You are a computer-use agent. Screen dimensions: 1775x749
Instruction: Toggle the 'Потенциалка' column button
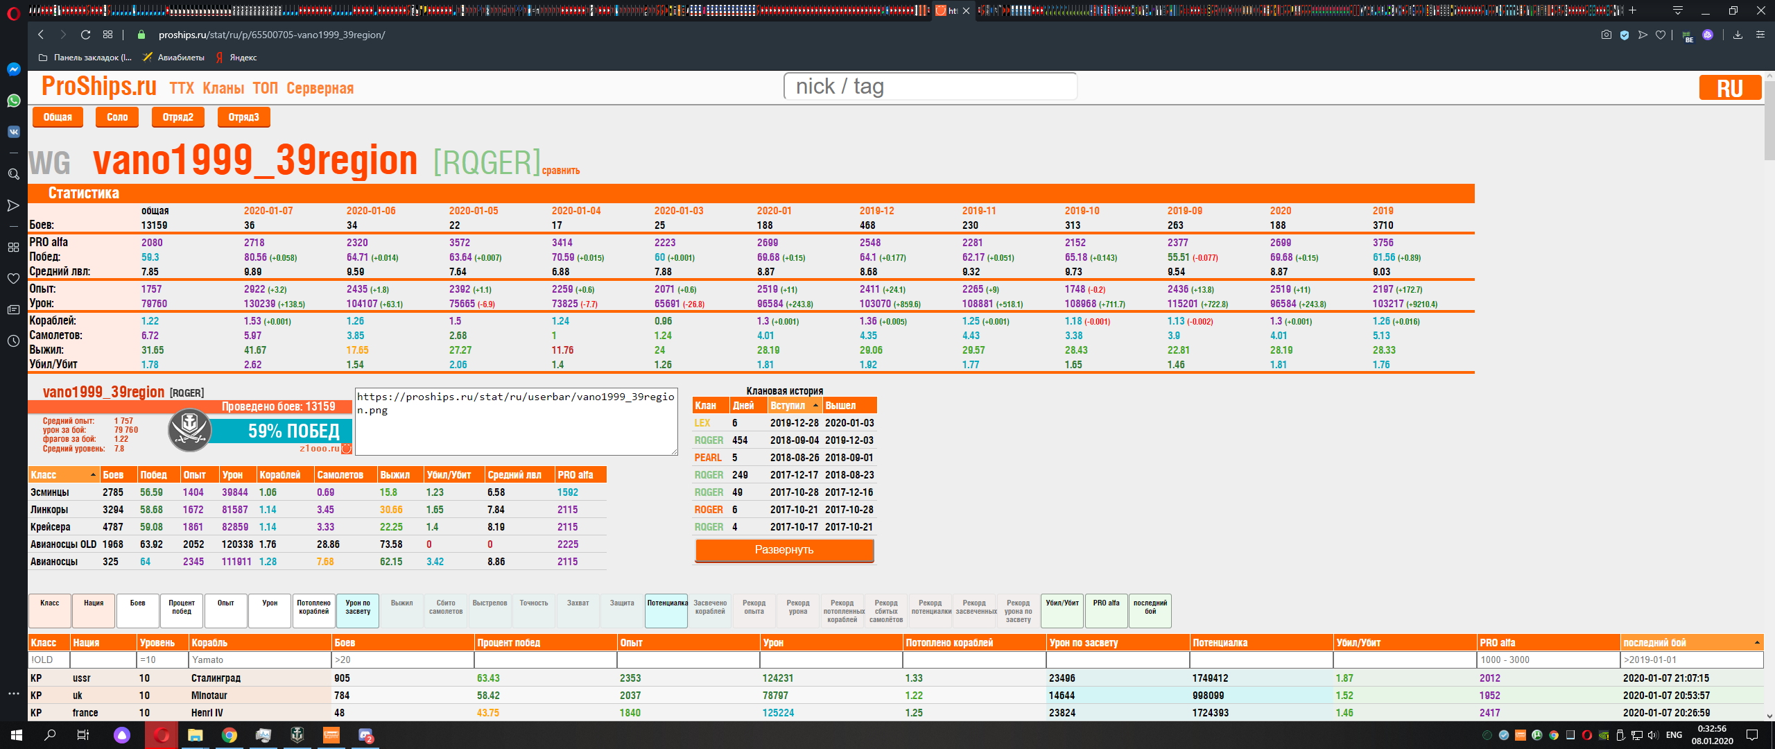coord(666,610)
